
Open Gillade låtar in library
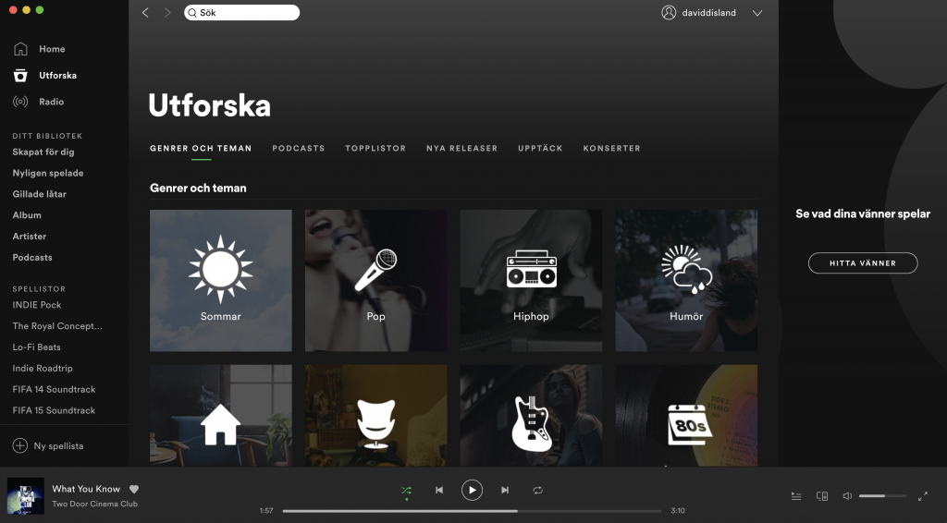click(x=40, y=194)
